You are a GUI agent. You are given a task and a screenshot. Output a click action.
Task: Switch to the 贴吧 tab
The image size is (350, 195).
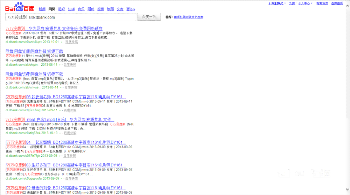coord(61,9)
